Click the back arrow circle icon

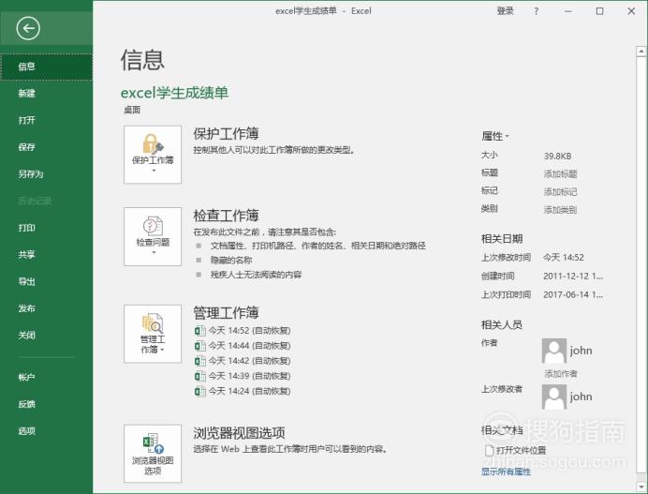point(28,28)
